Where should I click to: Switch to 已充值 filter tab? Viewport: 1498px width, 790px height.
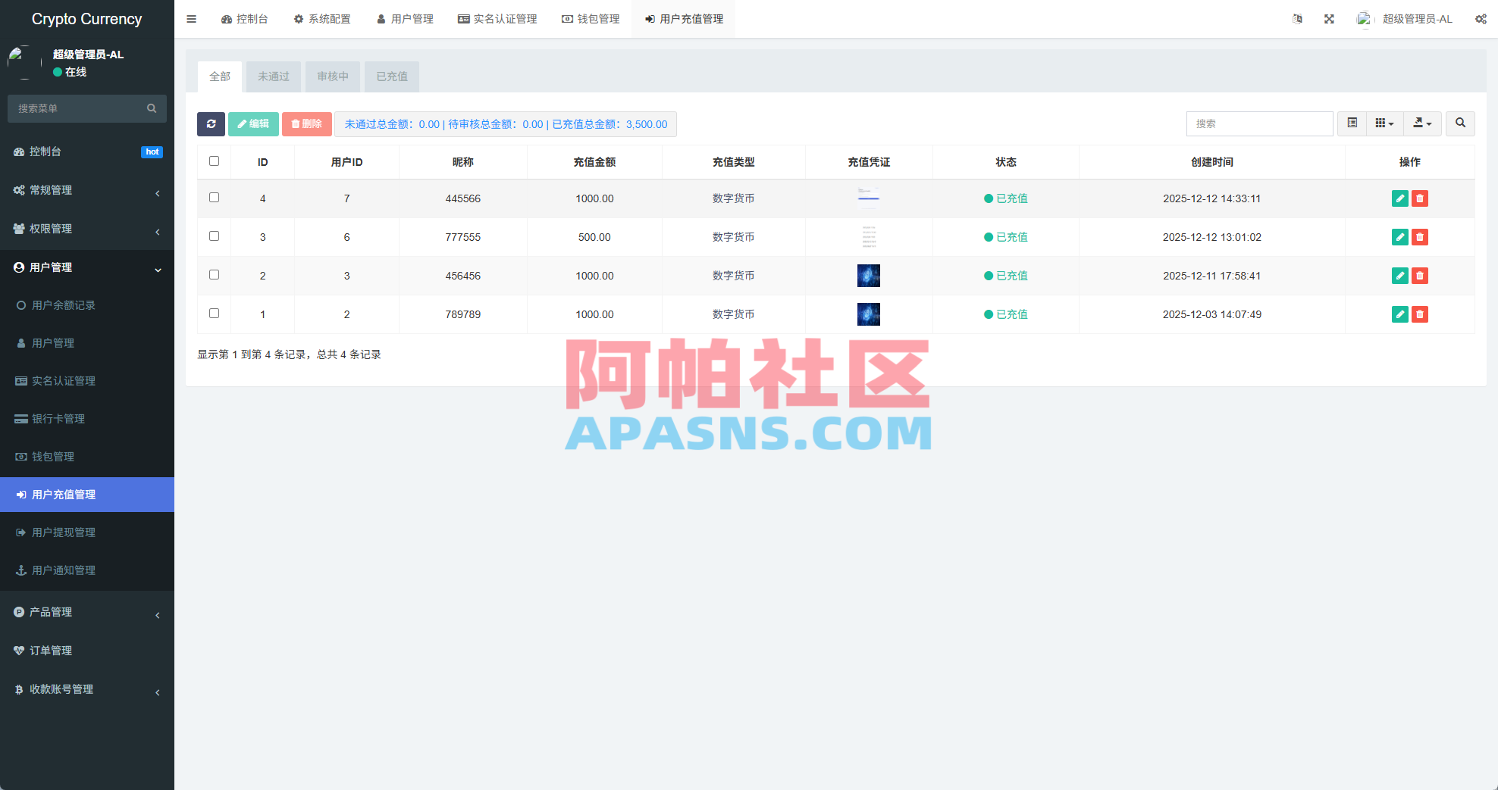click(x=392, y=77)
